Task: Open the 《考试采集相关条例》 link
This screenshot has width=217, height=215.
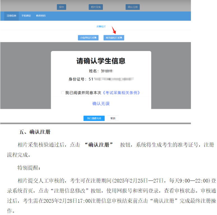Action: [x=121, y=93]
